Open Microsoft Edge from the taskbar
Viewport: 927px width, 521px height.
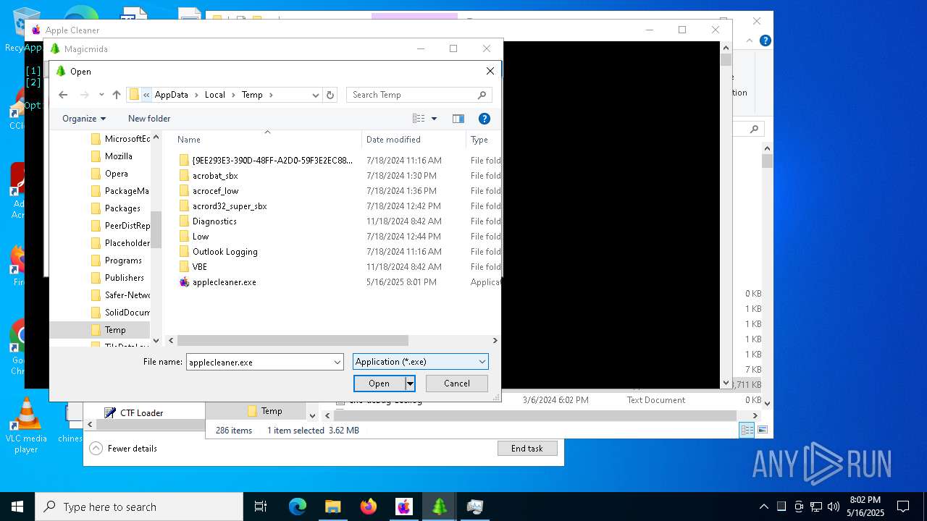[x=298, y=507]
